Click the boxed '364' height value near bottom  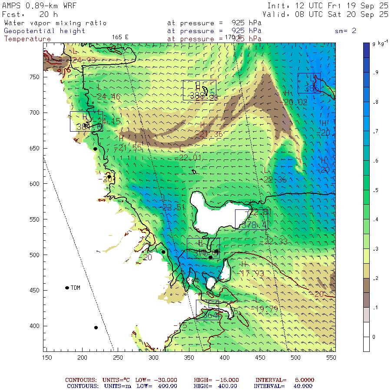(210, 315)
